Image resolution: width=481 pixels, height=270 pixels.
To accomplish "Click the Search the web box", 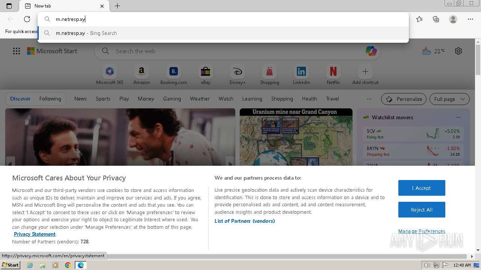I will click(x=237, y=51).
